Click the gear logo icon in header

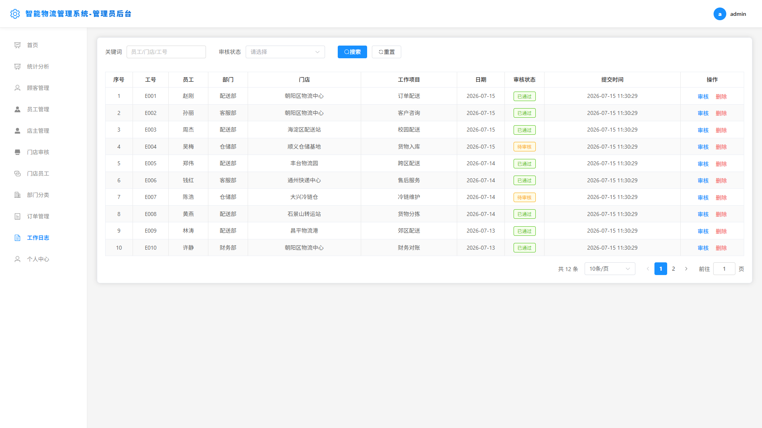[15, 14]
